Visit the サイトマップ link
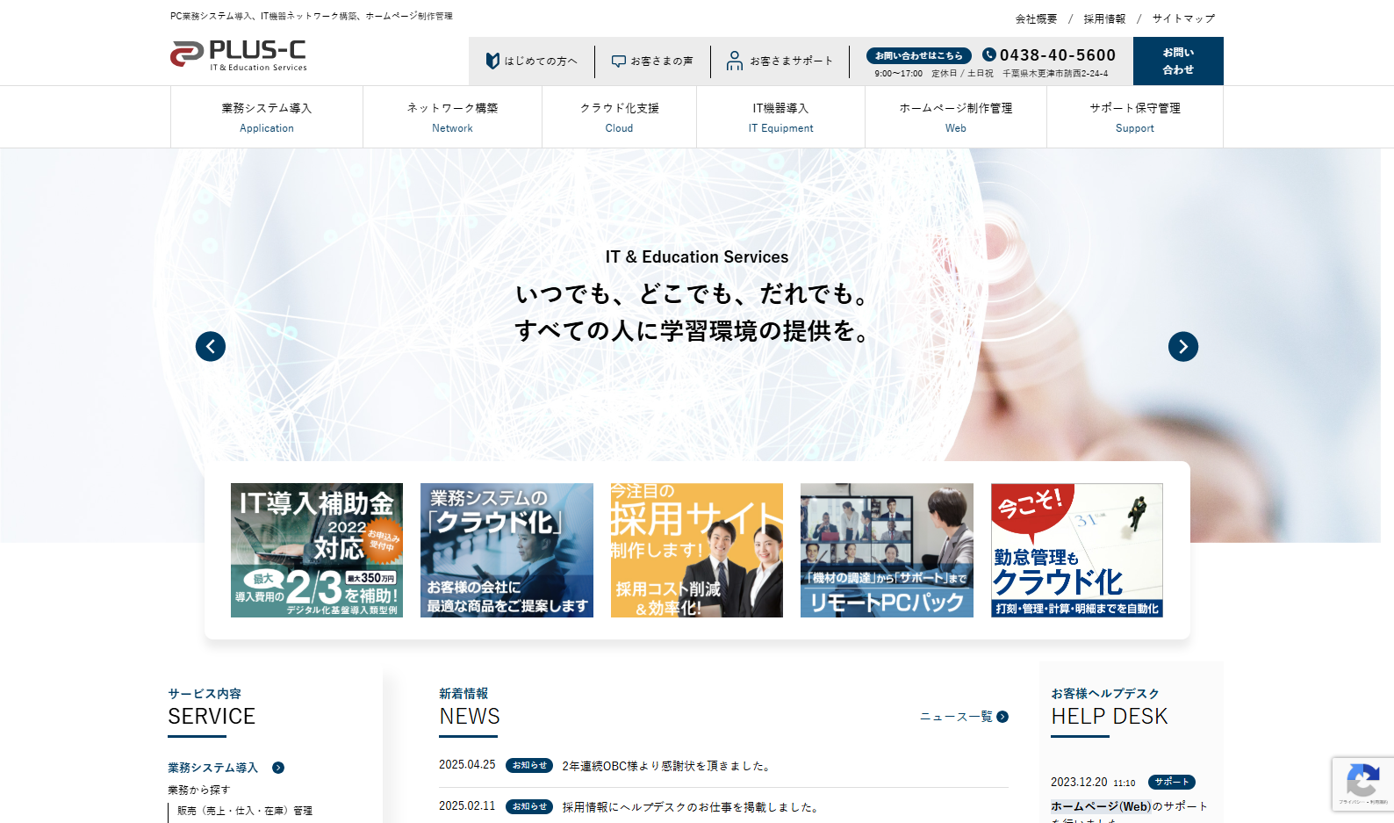1394x823 pixels. pyautogui.click(x=1183, y=18)
